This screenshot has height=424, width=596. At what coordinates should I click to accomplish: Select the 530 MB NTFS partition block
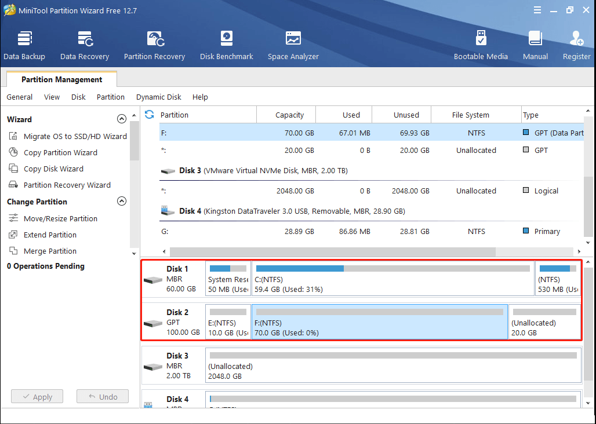[x=558, y=279]
